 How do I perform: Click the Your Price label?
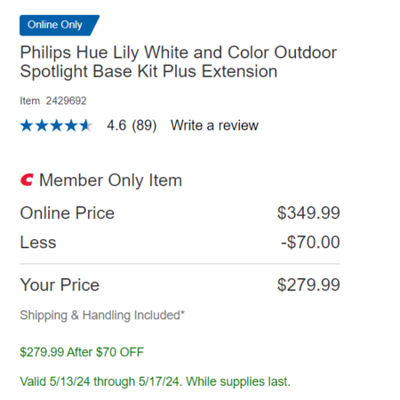click(60, 285)
